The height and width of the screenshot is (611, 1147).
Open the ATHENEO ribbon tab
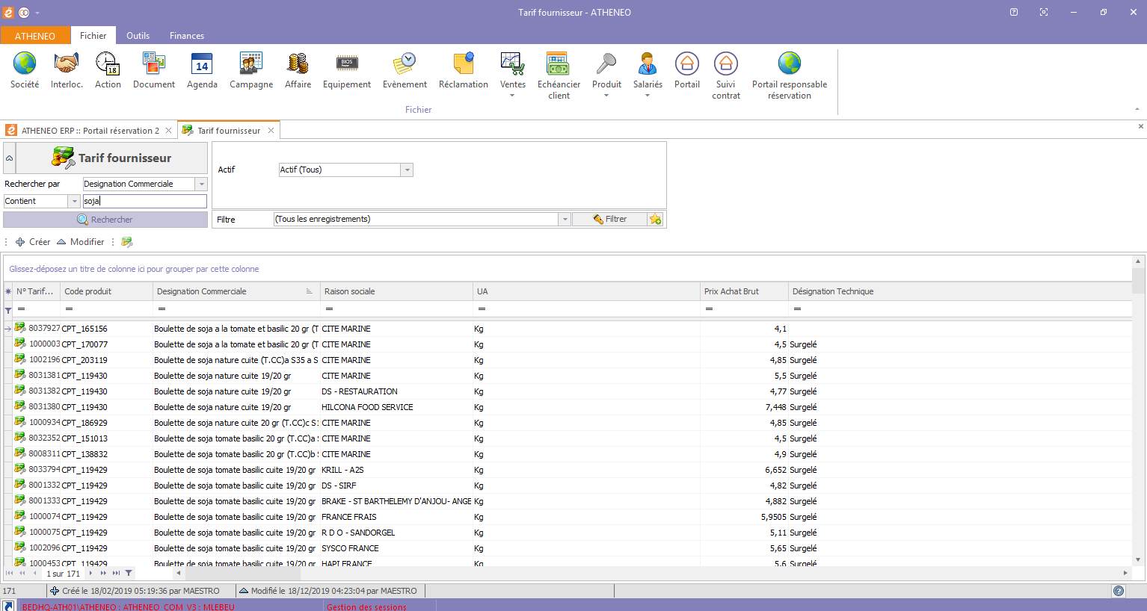pyautogui.click(x=35, y=36)
